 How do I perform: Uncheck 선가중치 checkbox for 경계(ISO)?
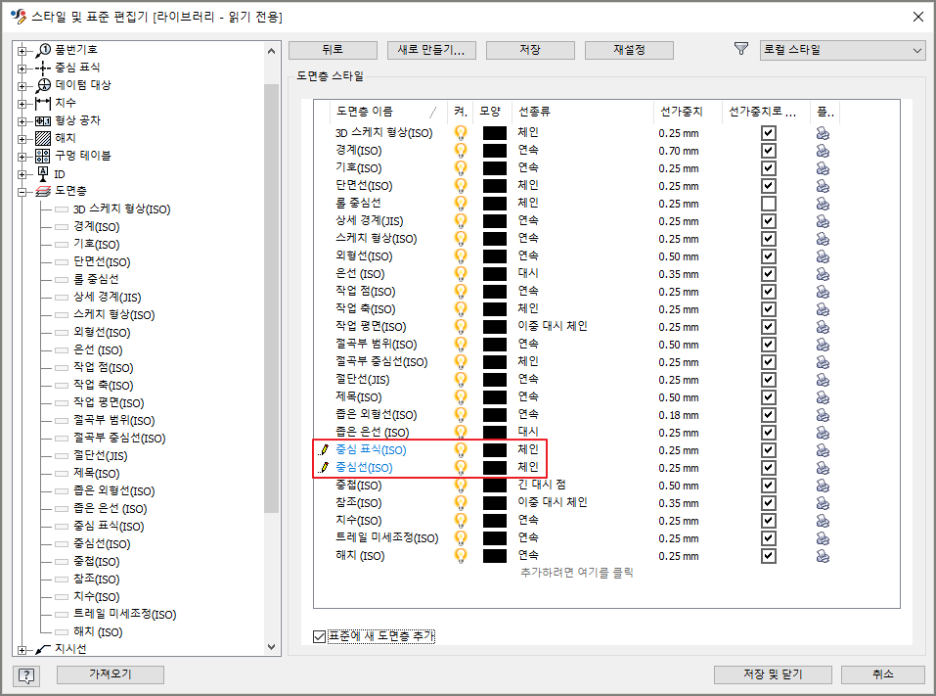tap(768, 151)
